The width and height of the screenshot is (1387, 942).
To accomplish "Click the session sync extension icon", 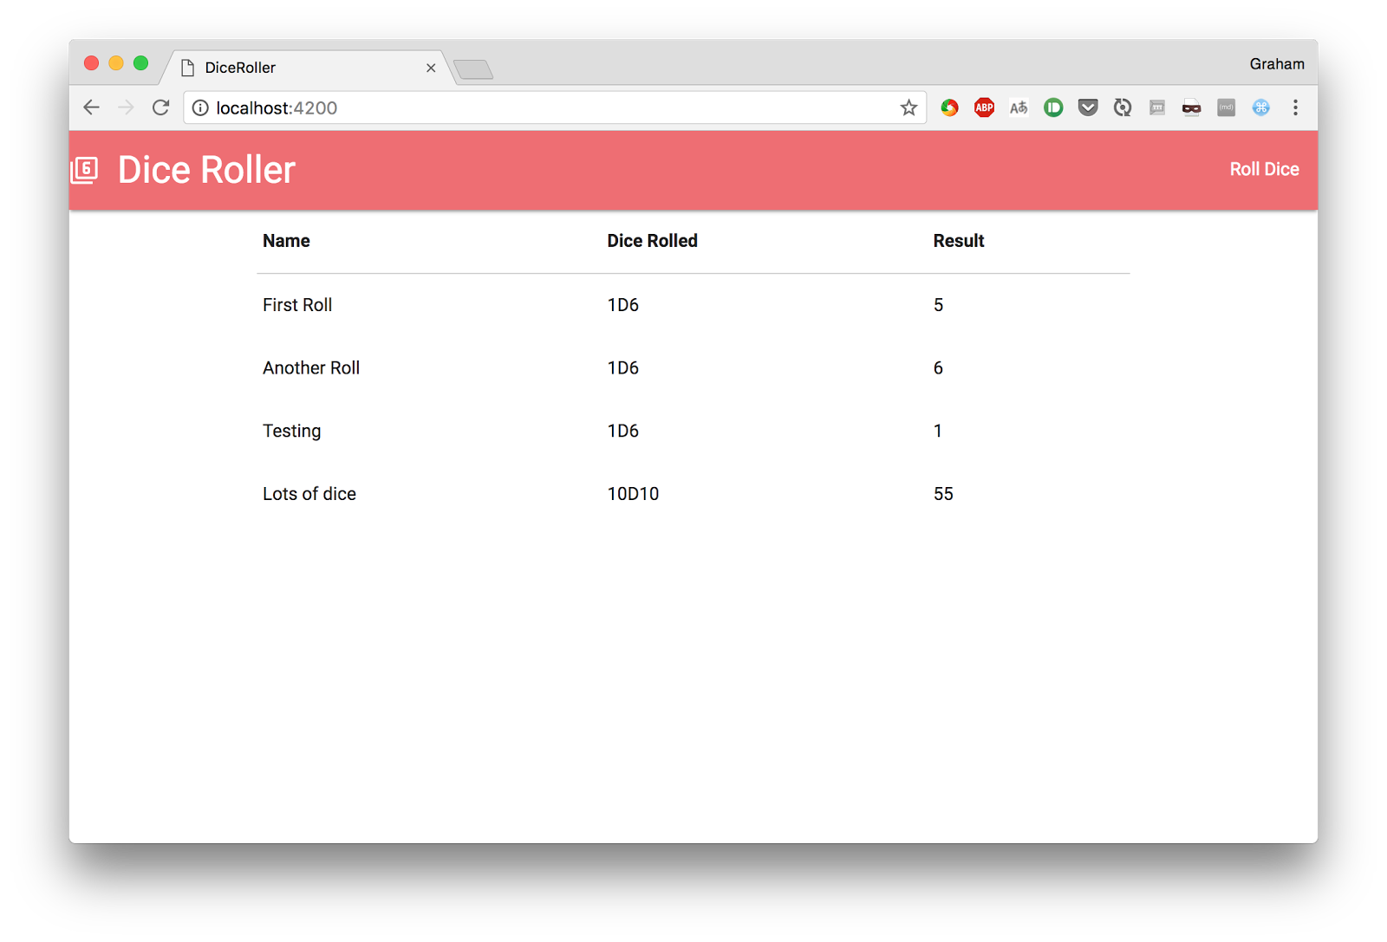I will [x=1122, y=107].
